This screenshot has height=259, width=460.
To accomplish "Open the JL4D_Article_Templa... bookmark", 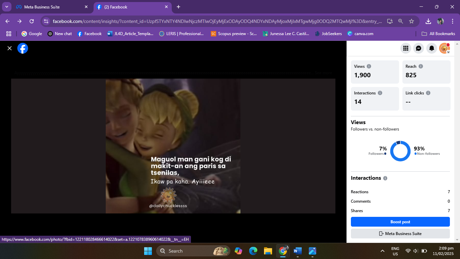I will point(130,34).
